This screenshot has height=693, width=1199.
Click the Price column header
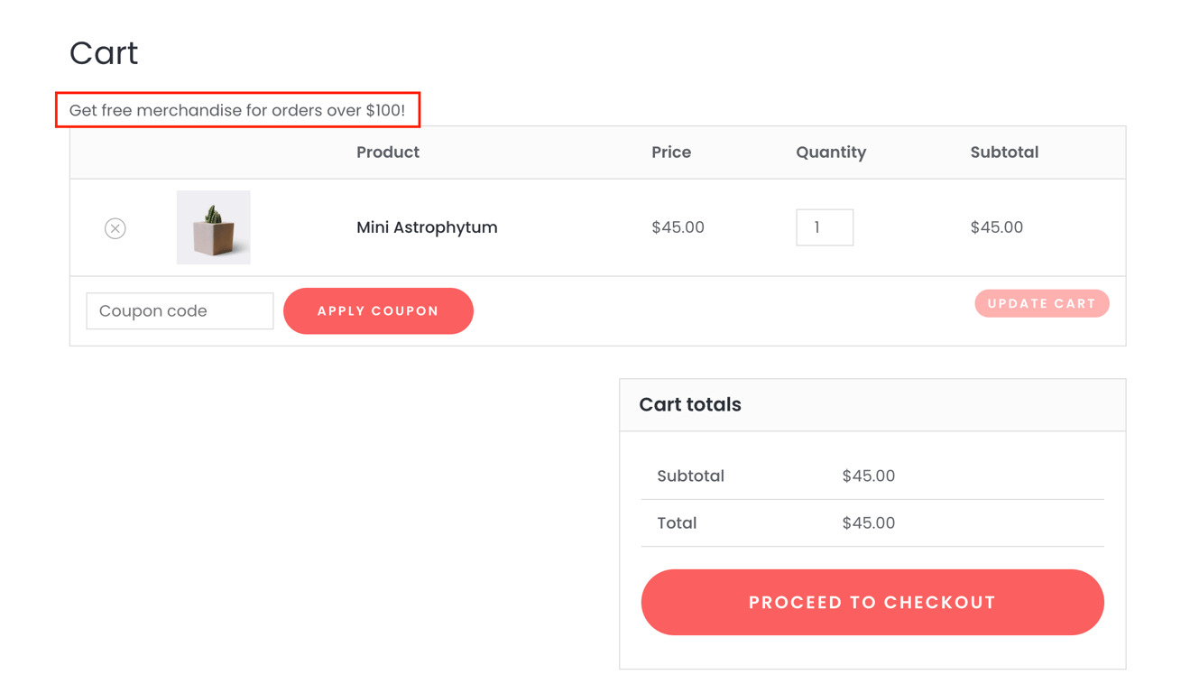(671, 152)
